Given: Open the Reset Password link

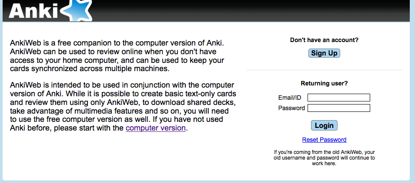Looking at the screenshot, I should (x=324, y=140).
